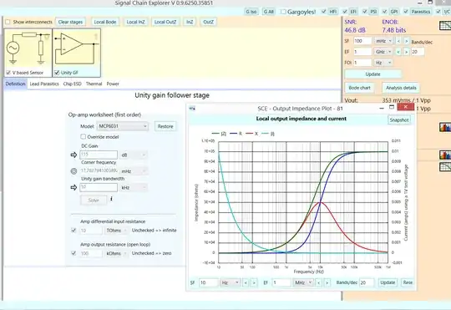This screenshot has width=451, height=310.
Task: Click the main SF input field showing 100
Action: click(362, 41)
